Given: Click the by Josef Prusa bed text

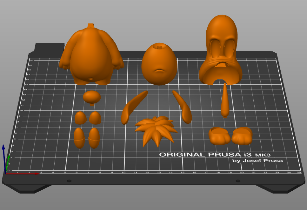Looking at the screenshot, I should coord(257,161).
